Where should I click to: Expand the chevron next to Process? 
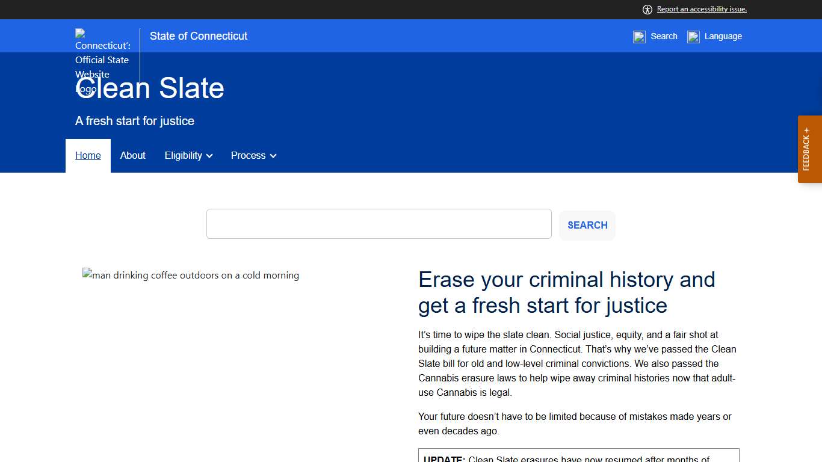[x=273, y=156]
